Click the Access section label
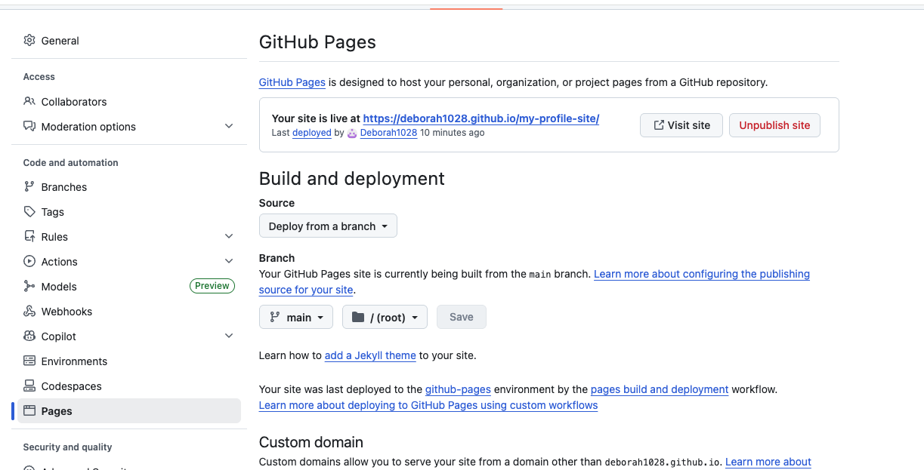The width and height of the screenshot is (924, 470). pos(39,77)
